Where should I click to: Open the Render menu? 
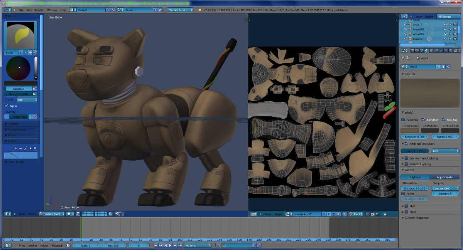point(39,10)
